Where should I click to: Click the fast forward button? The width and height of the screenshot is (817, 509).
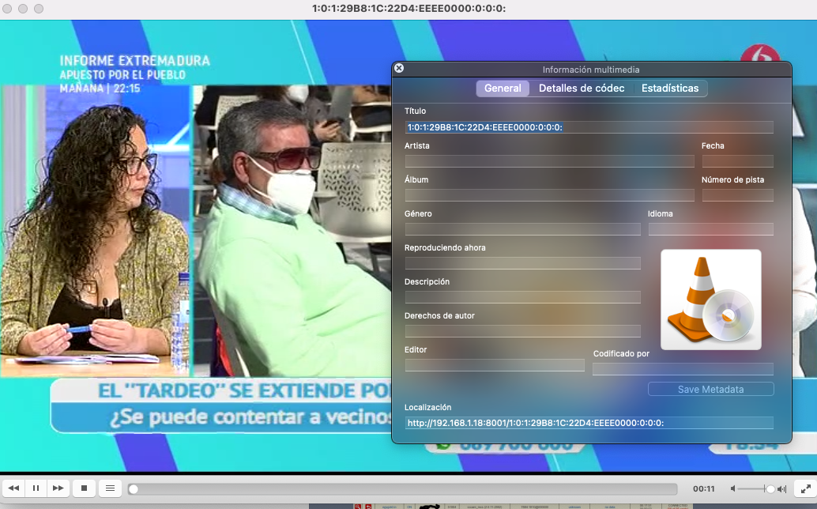click(x=58, y=488)
